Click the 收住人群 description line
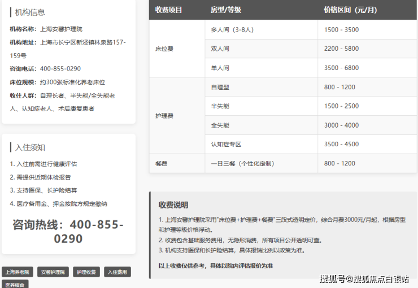 62,102
